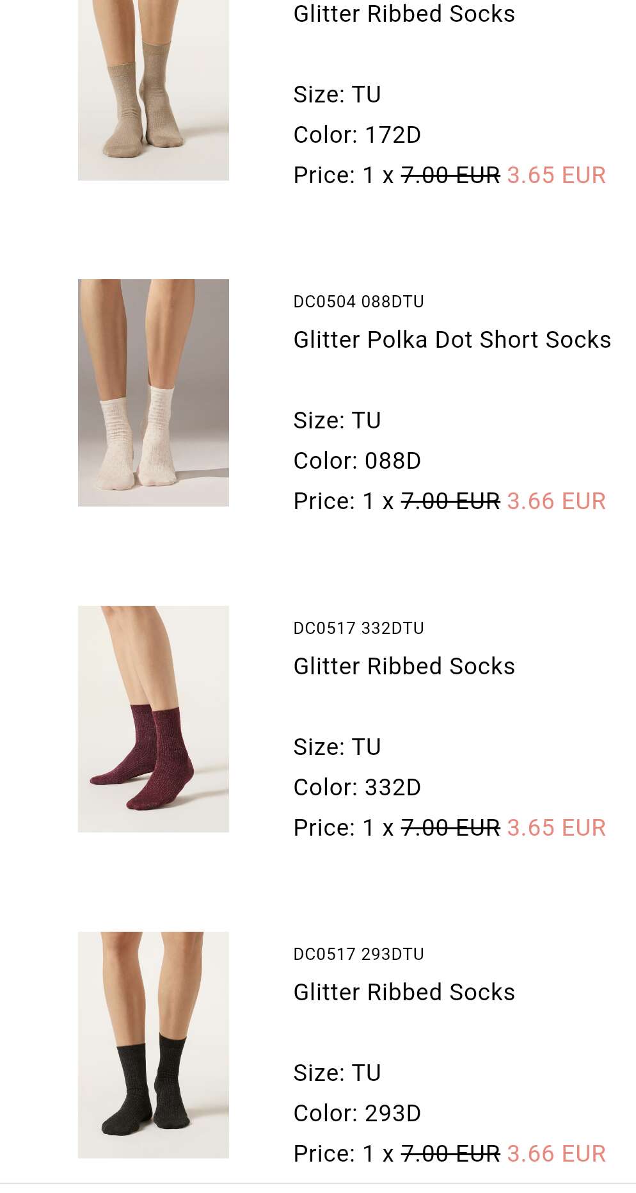
Task: Select the 3.66 EUR price of black socks
Action: click(556, 1154)
